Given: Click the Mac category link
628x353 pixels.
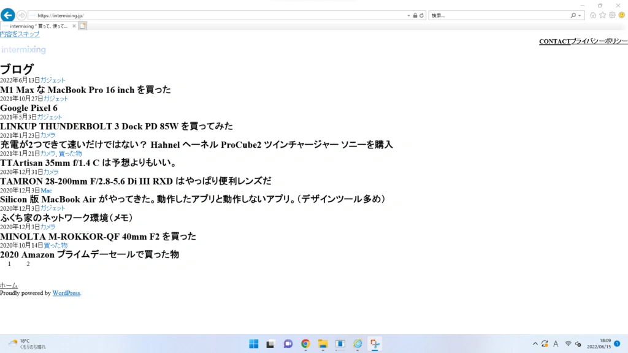Looking at the screenshot, I should click(46, 191).
